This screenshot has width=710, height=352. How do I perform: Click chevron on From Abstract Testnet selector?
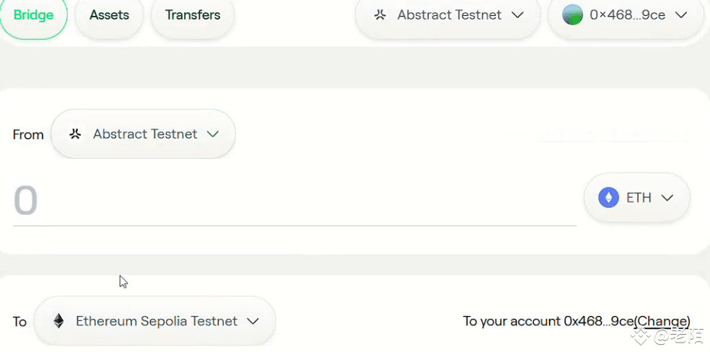coord(213,134)
